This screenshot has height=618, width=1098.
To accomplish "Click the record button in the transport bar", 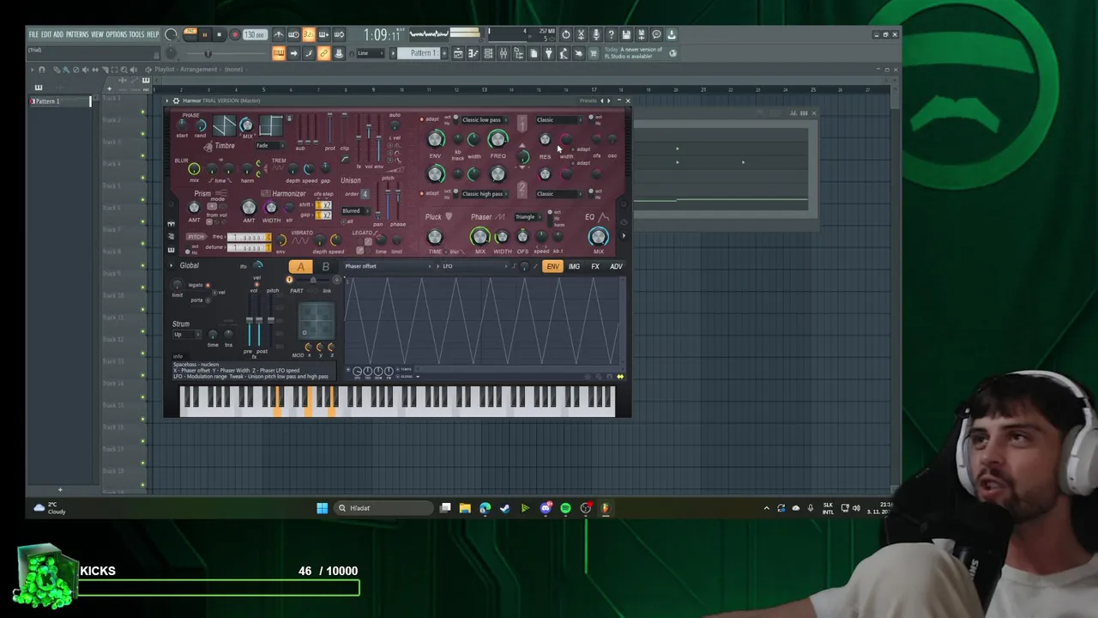I will pyautogui.click(x=234, y=35).
